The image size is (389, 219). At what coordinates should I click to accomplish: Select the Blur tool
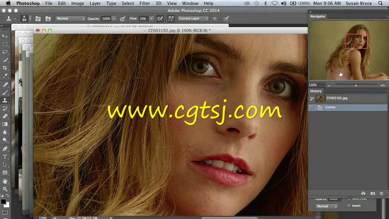5,132
